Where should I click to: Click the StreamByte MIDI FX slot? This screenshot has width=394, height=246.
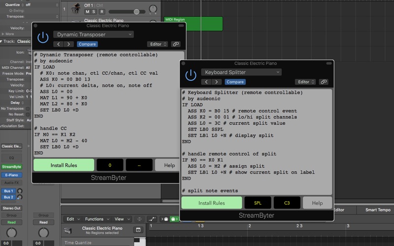(11, 167)
